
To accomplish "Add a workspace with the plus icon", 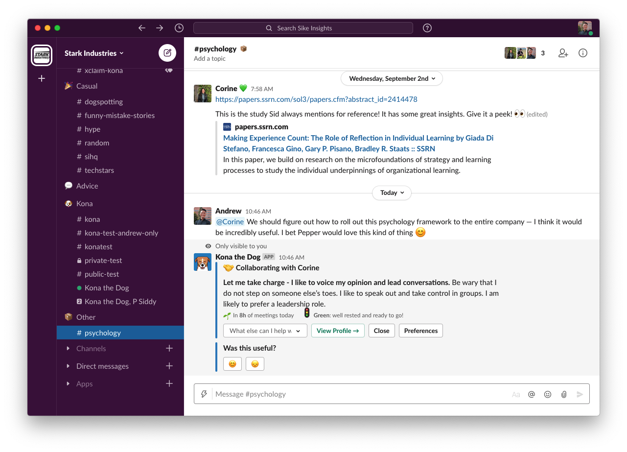I will coord(42,78).
